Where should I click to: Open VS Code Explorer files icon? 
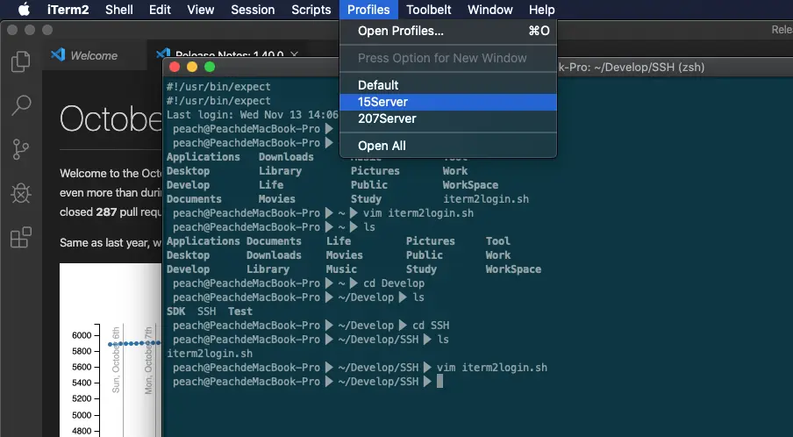21,61
